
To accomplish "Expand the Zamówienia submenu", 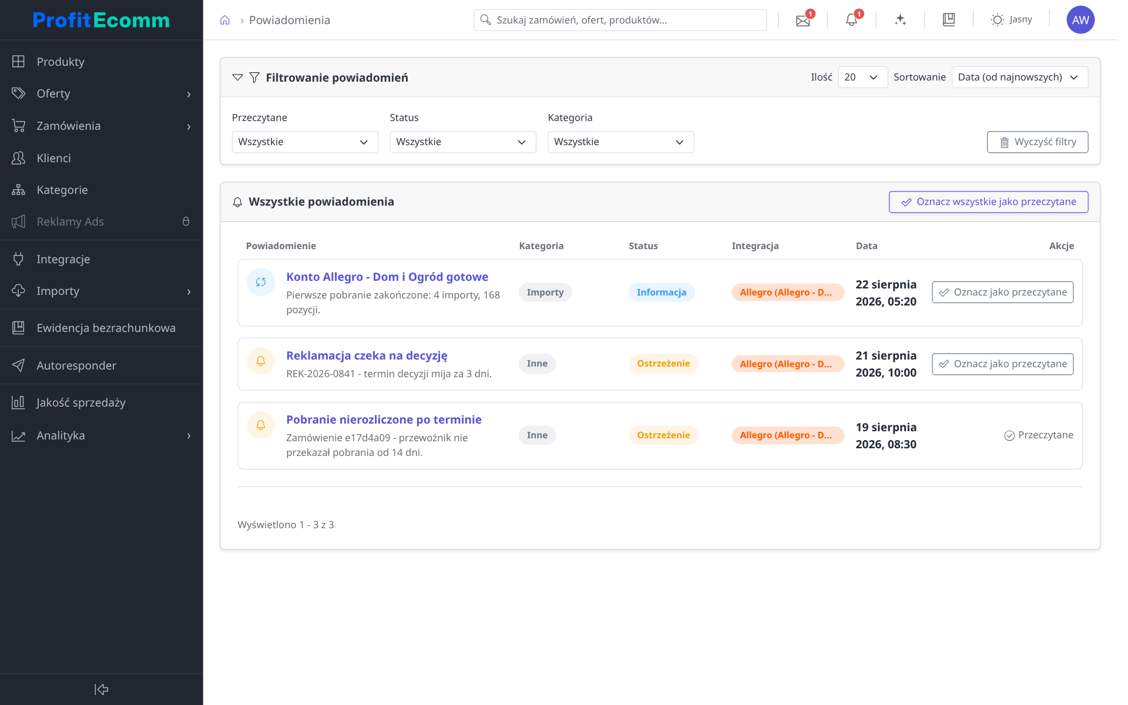I will click(x=189, y=126).
